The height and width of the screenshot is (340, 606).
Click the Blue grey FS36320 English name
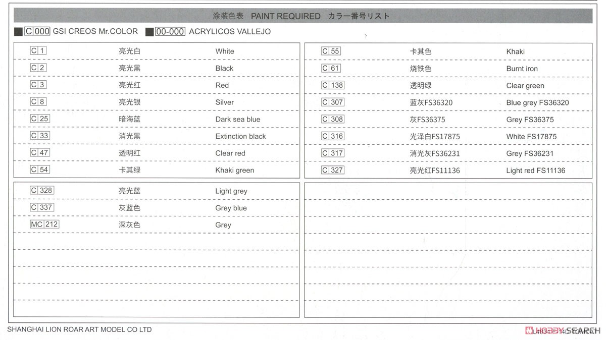tap(538, 103)
